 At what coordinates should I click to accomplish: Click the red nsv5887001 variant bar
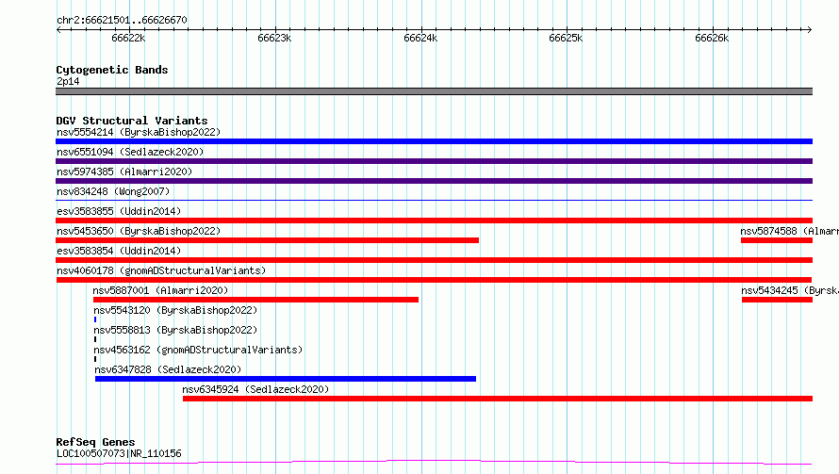[x=255, y=300]
